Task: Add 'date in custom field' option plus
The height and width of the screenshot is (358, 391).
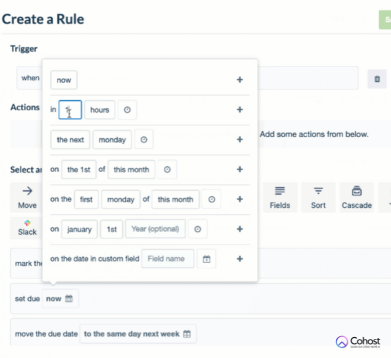Action: [240, 259]
